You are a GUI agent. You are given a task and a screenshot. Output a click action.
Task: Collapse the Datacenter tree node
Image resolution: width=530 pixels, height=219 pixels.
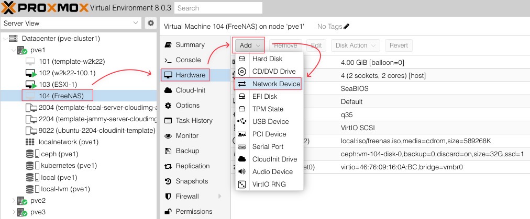pos(5,39)
